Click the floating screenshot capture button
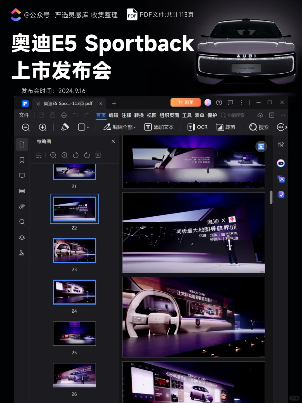The width and height of the screenshot is (302, 403). tap(261, 146)
